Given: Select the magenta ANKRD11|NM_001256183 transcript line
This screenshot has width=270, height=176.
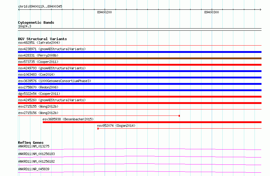Looking at the screenshot, I should [140, 157].
